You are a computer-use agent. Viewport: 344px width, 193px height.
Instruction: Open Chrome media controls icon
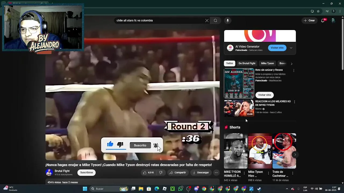pos(327,11)
